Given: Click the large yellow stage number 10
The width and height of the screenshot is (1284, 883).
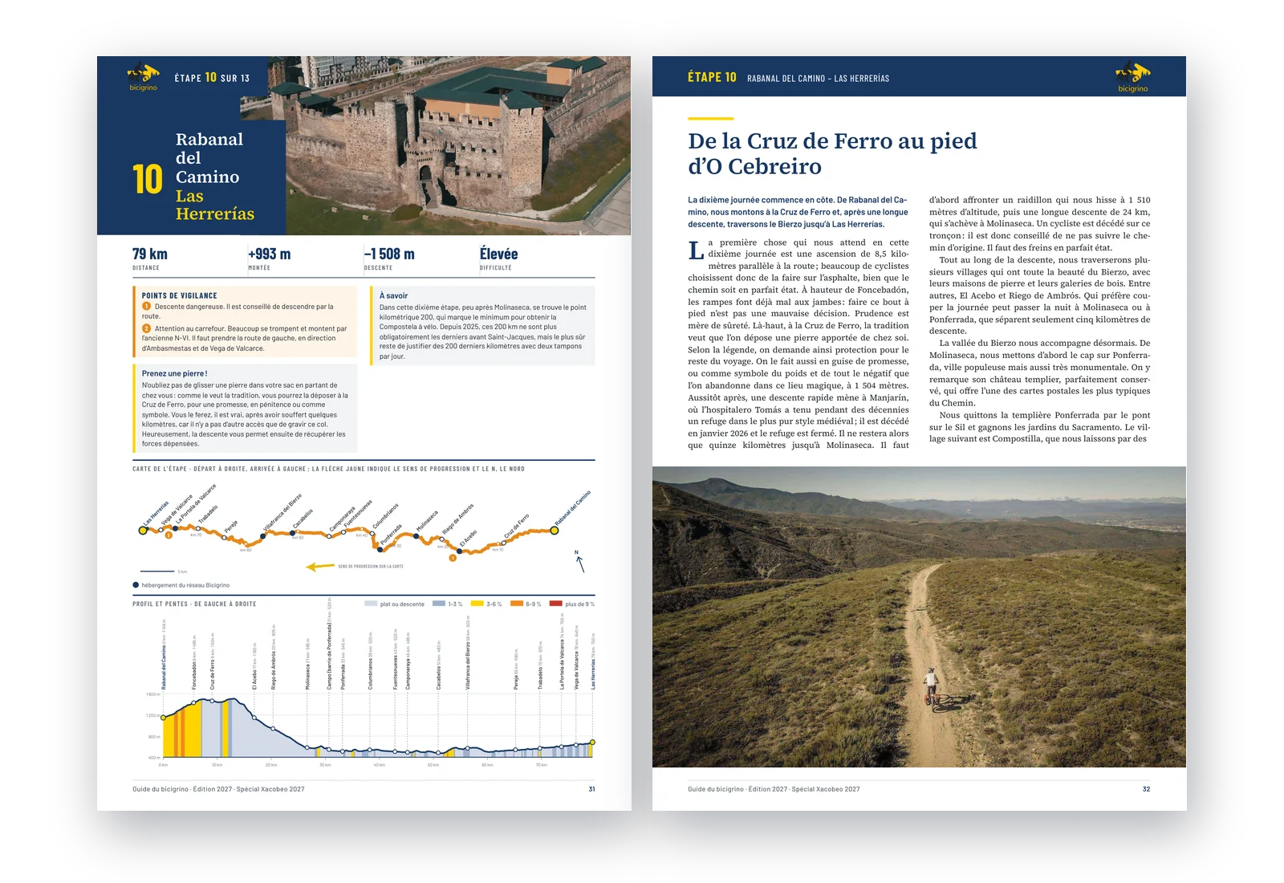Looking at the screenshot, I should click(x=148, y=179).
